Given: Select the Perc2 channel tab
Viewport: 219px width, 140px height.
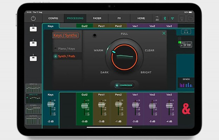Looking at the screenshot, I should 118,26.
